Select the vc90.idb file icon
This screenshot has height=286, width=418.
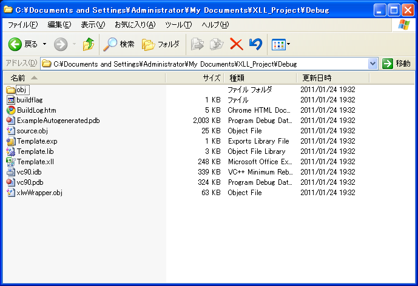point(11,172)
